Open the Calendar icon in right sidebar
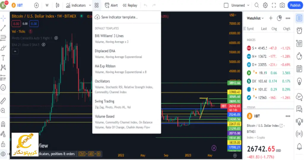The image size is (304, 160). 299,69
